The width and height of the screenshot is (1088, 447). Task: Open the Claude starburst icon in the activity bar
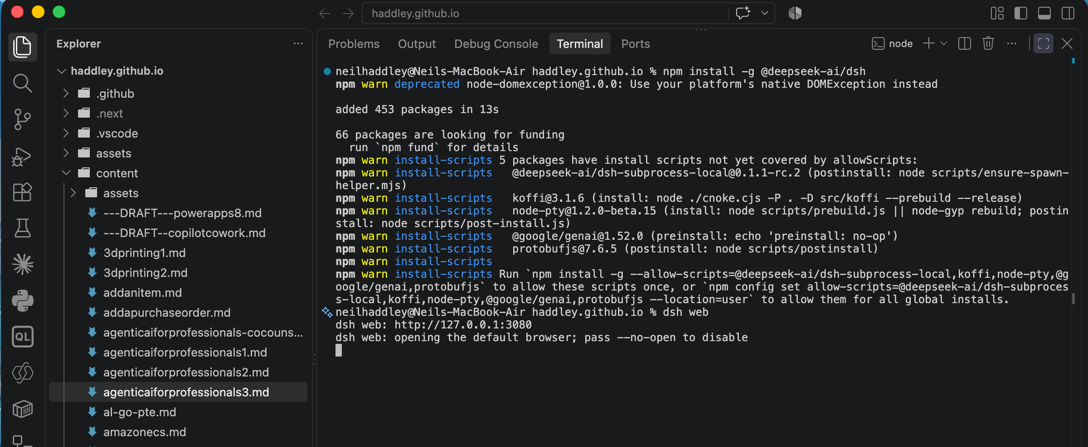click(x=22, y=264)
